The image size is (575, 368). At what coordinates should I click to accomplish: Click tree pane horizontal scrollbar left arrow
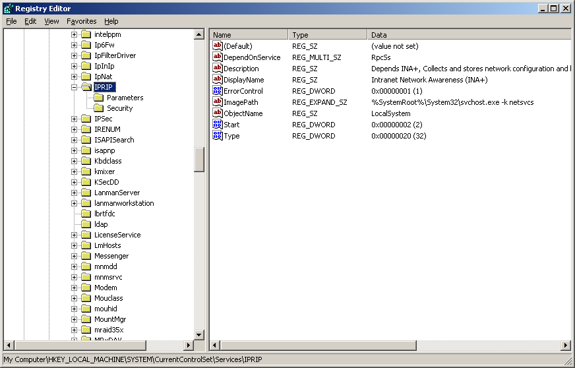point(9,345)
